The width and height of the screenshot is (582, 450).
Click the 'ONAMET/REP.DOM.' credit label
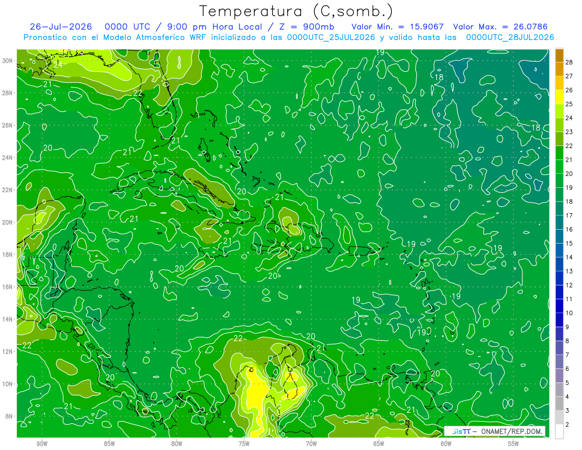511,431
